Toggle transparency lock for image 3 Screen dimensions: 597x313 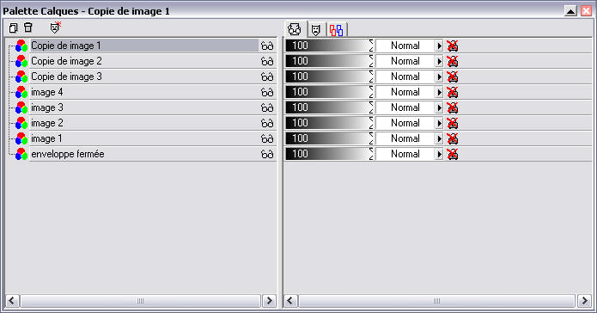(x=453, y=107)
